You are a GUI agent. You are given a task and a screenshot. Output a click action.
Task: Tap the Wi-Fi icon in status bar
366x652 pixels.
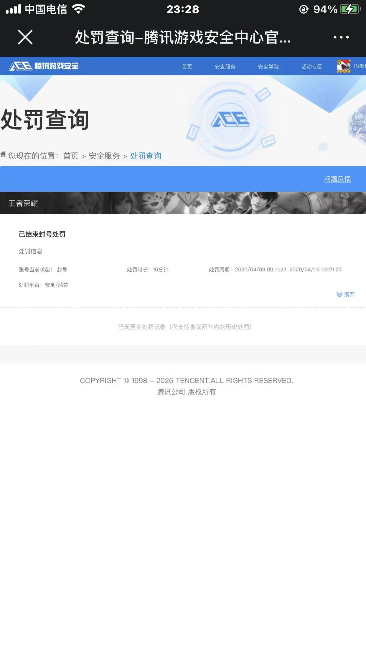[x=78, y=9]
